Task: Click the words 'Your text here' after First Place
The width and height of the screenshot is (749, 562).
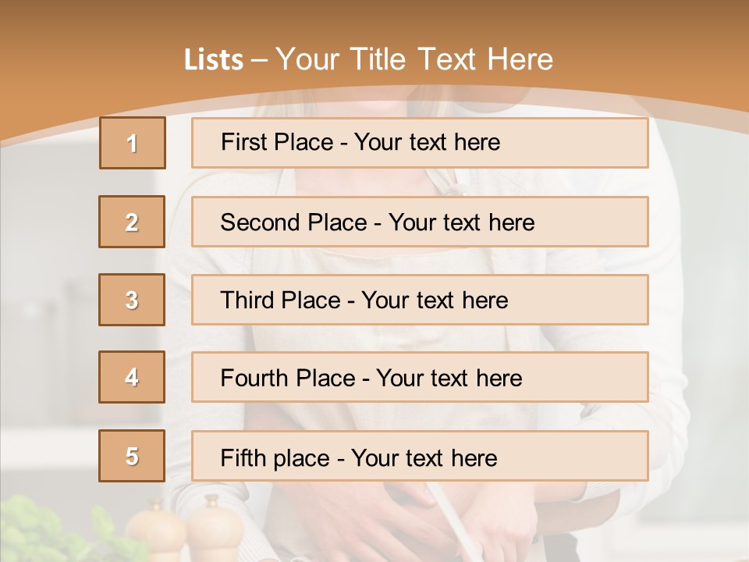Action: [x=427, y=142]
